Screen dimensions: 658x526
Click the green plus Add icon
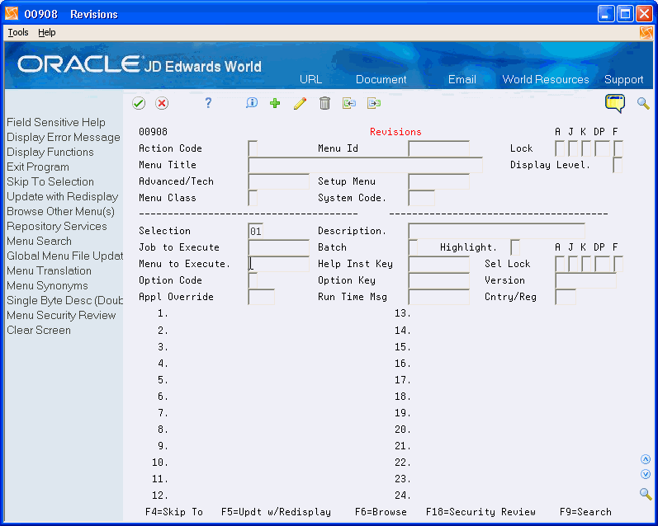click(275, 103)
